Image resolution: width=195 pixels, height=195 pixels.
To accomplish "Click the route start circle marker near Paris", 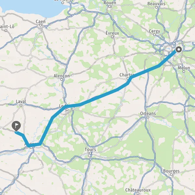I will [x=179, y=49].
